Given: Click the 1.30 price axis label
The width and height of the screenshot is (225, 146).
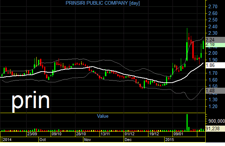Looking at the screenshot, I should [x=213, y=99].
